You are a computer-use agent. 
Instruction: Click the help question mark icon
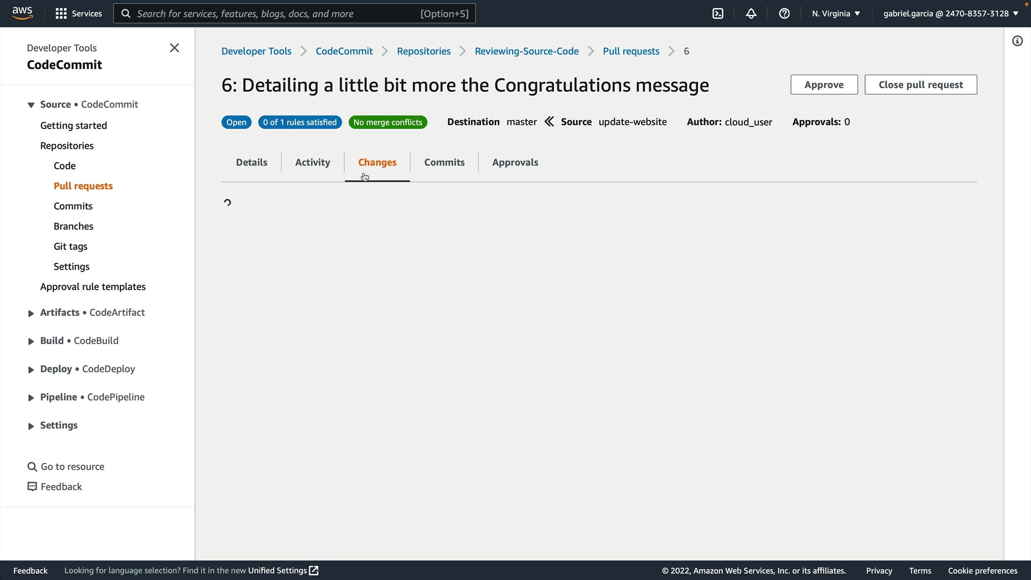pos(785,13)
